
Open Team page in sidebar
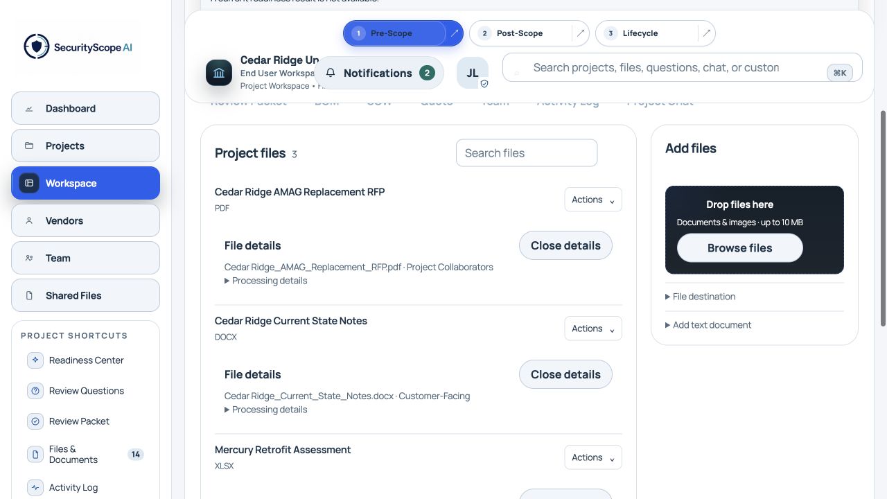pos(85,259)
